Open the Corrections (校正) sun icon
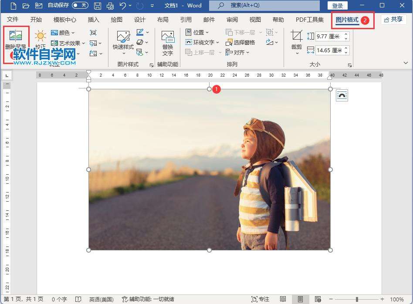 [x=41, y=36]
